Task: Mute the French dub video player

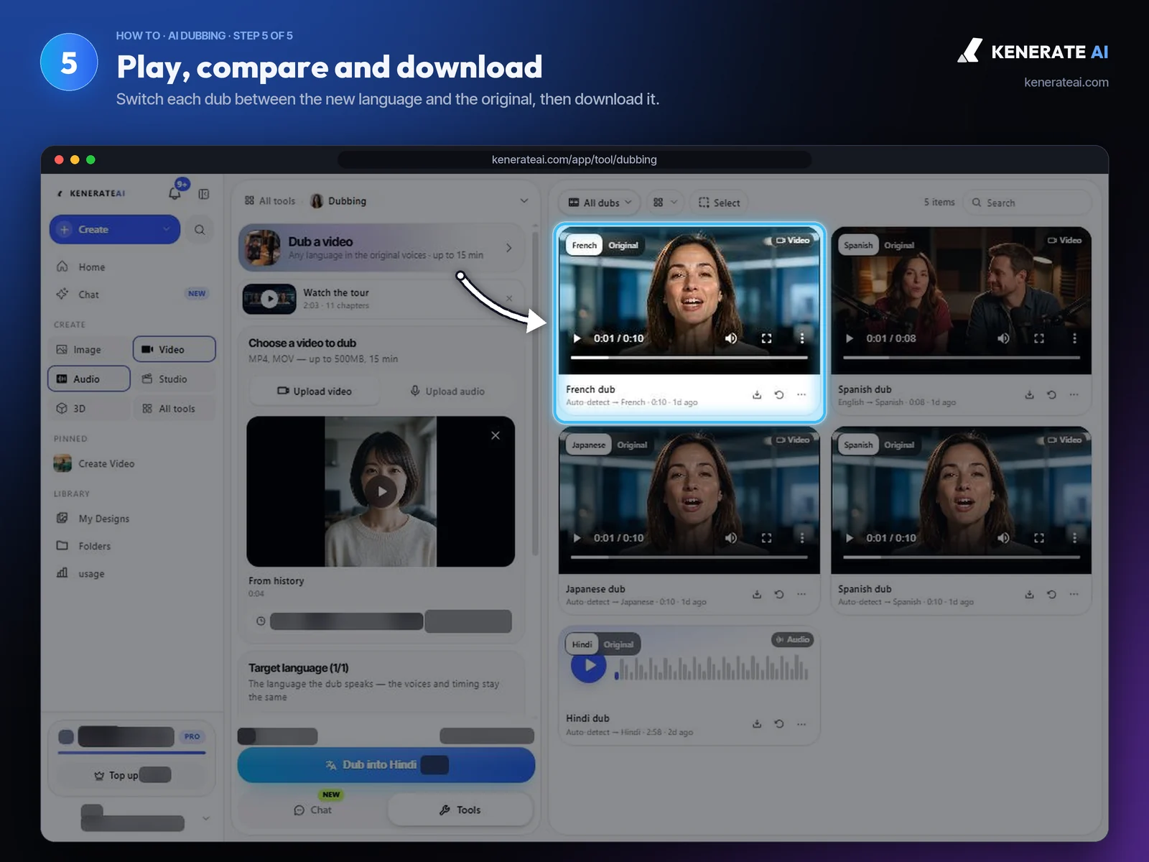Action: 731,338
